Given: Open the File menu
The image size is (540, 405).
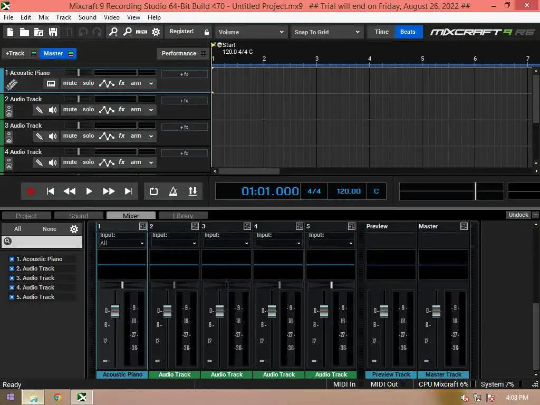Looking at the screenshot, I should [x=8, y=17].
